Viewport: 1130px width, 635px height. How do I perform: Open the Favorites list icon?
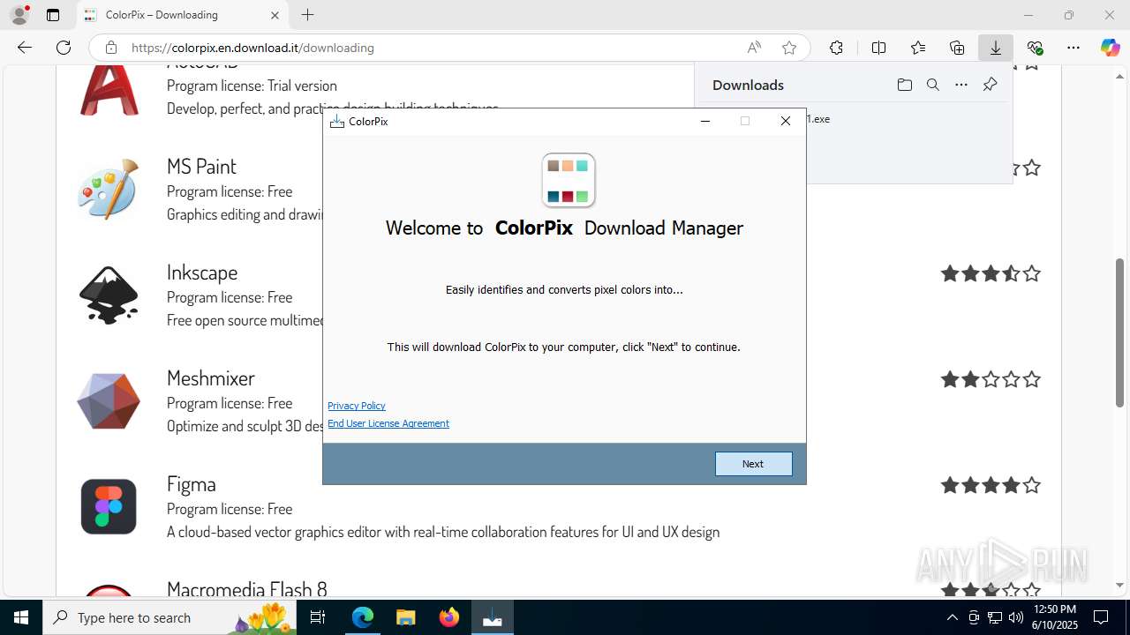(918, 48)
